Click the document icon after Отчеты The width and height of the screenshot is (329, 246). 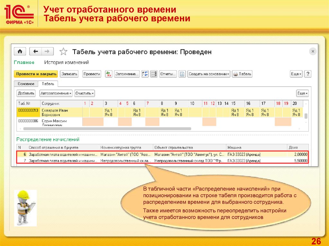(182, 74)
